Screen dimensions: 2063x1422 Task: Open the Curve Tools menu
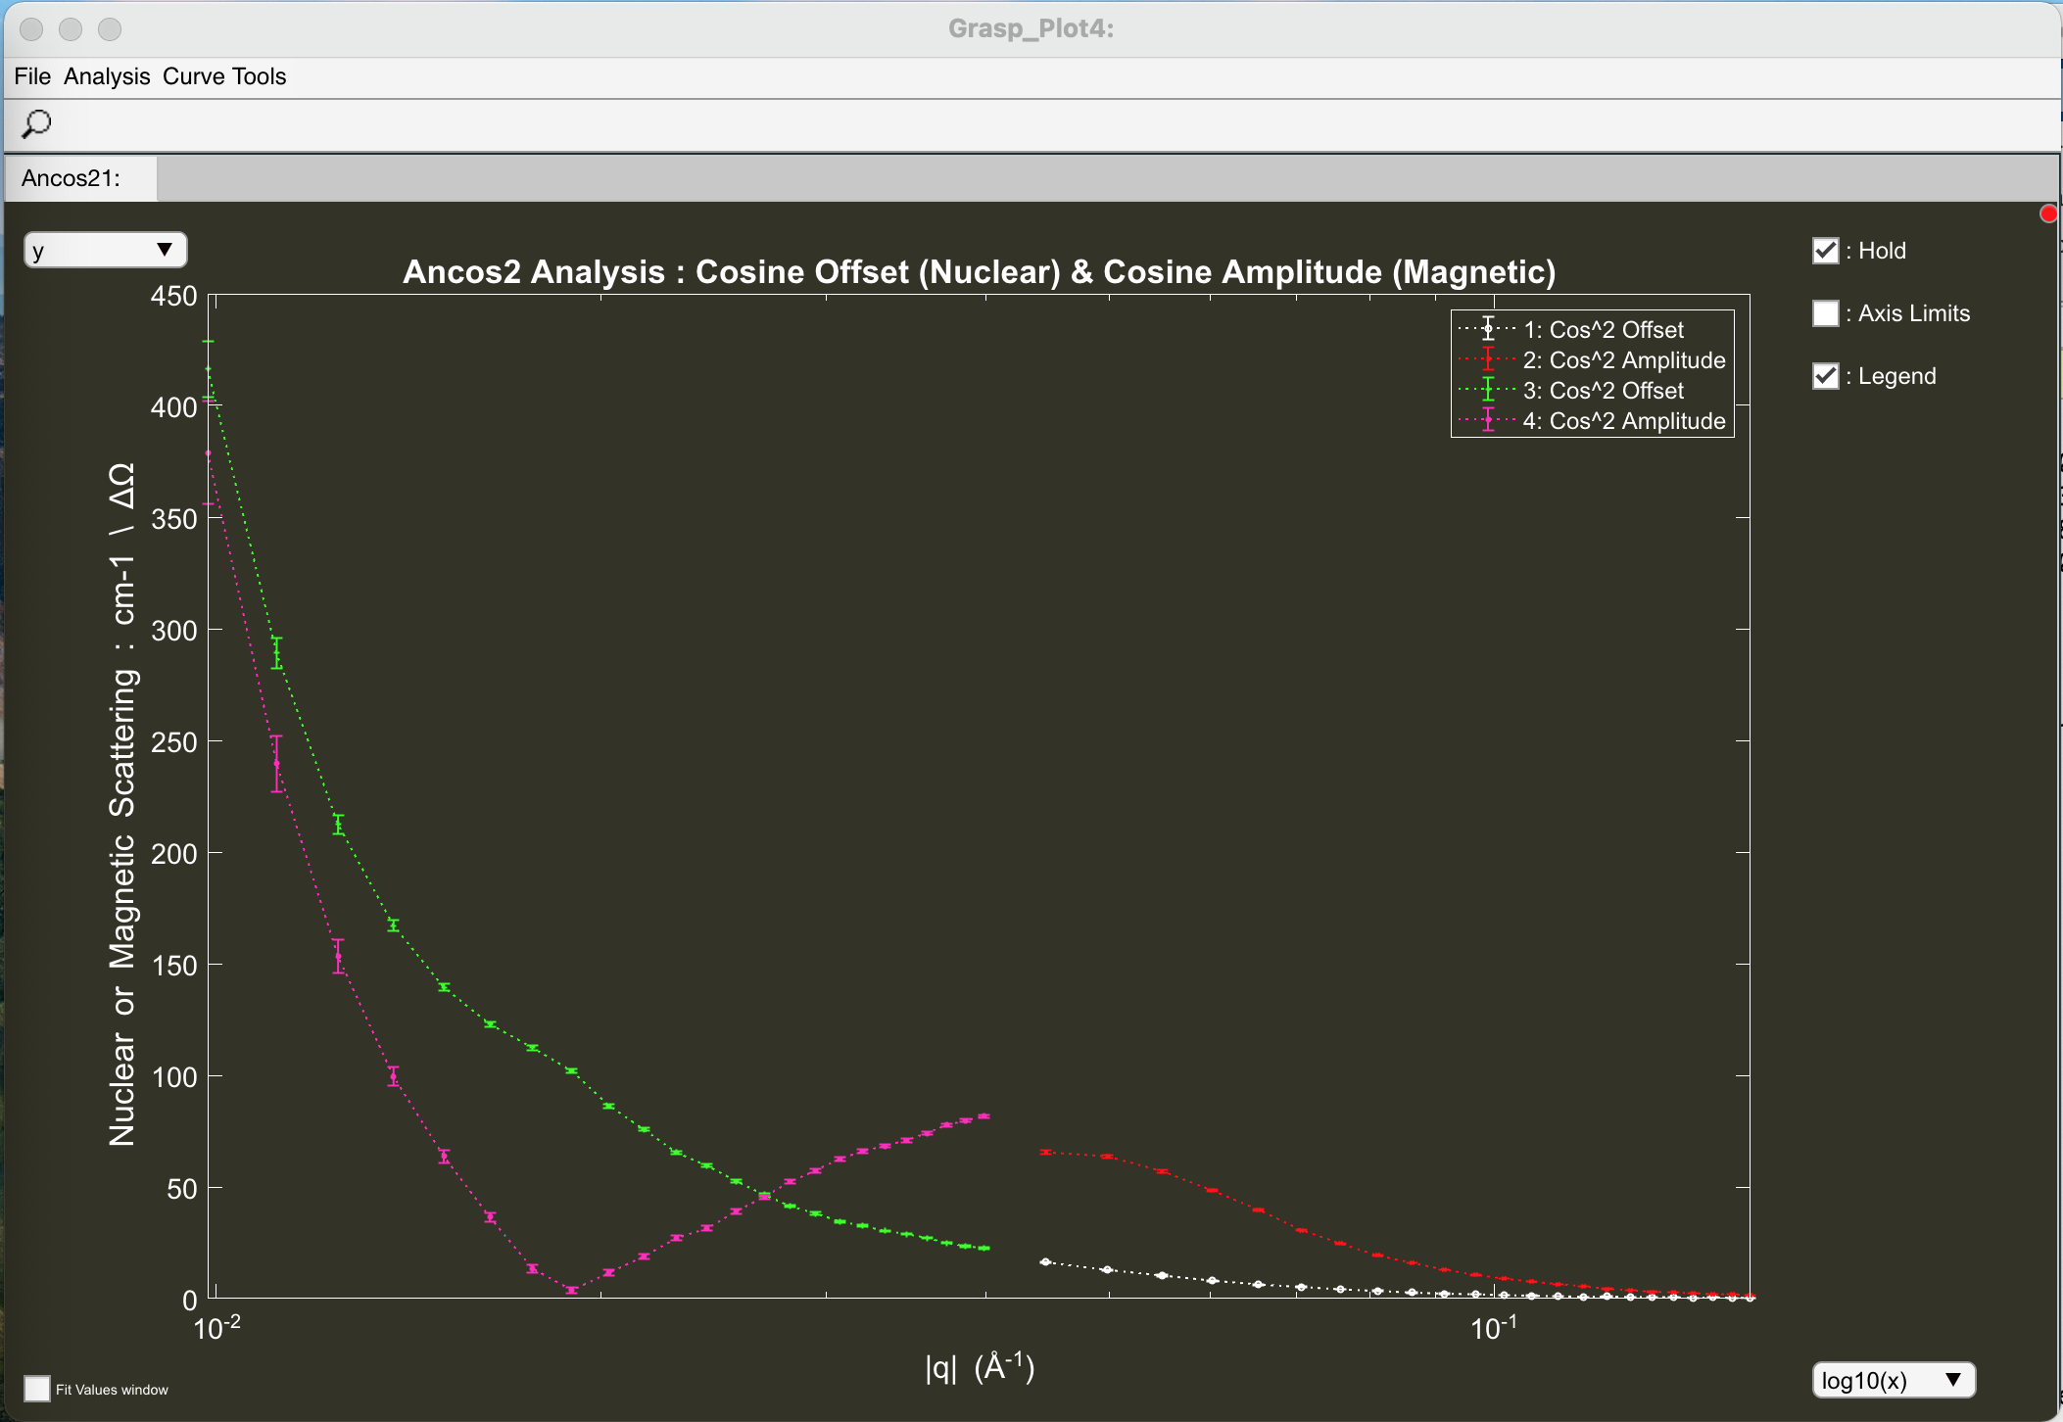coord(224,76)
